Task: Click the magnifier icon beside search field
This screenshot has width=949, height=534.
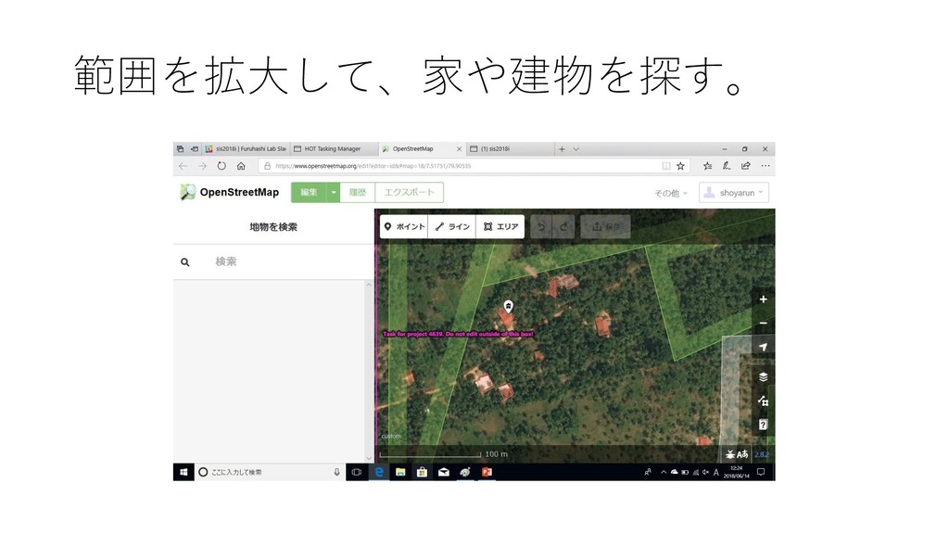Action: (185, 262)
